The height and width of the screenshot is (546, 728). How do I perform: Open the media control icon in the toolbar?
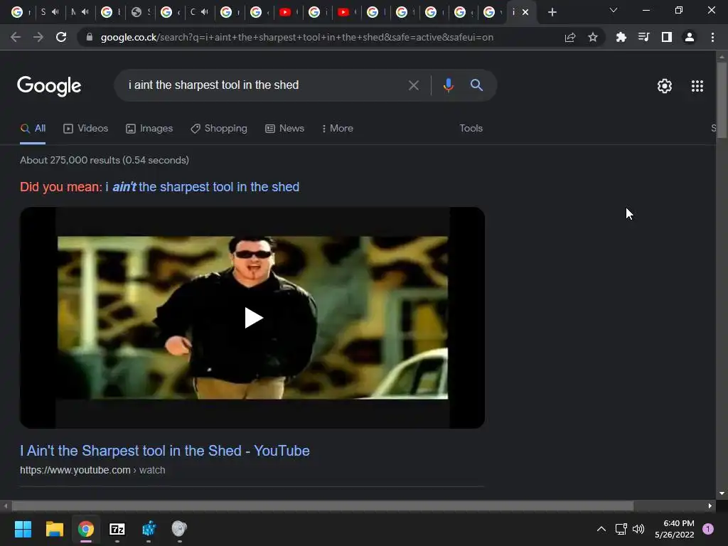(643, 37)
